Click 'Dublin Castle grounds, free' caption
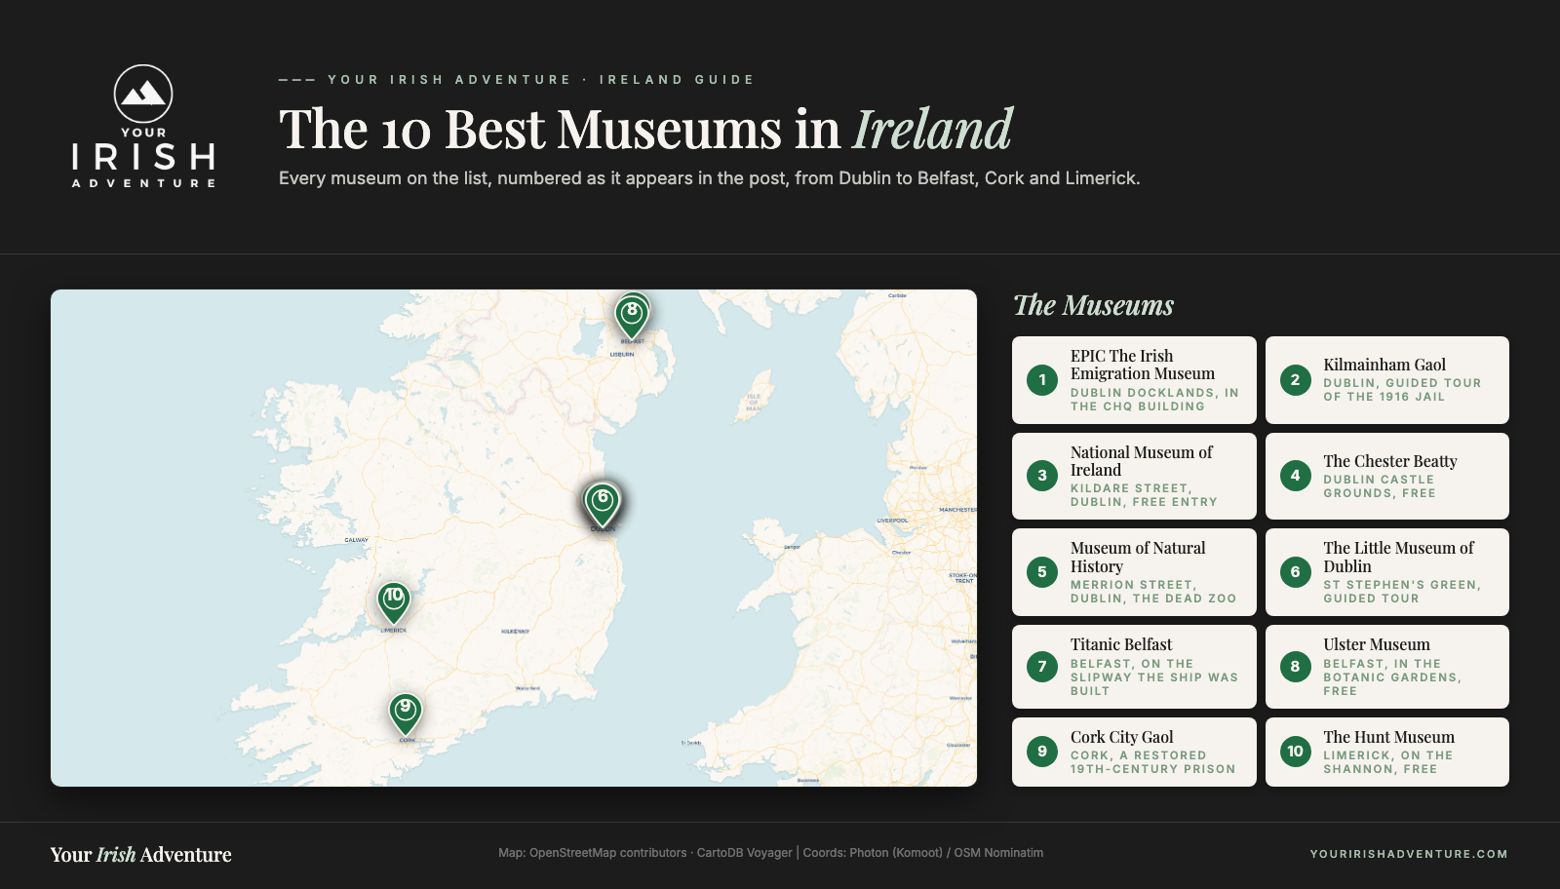This screenshot has height=889, width=1560. 1380,486
